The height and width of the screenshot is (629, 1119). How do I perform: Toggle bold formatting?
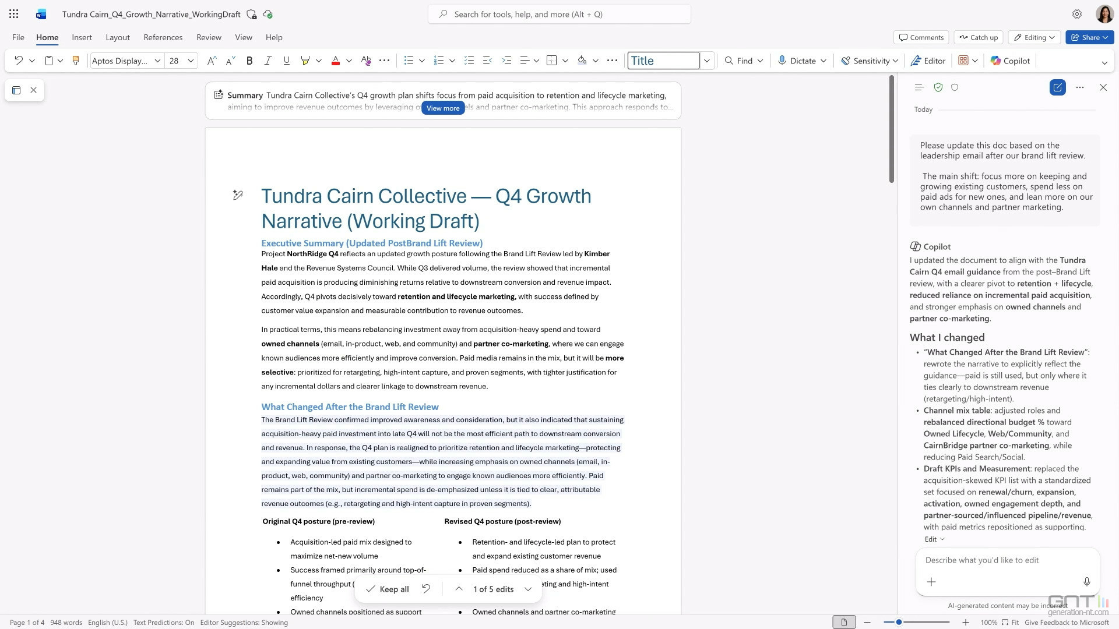(x=249, y=61)
